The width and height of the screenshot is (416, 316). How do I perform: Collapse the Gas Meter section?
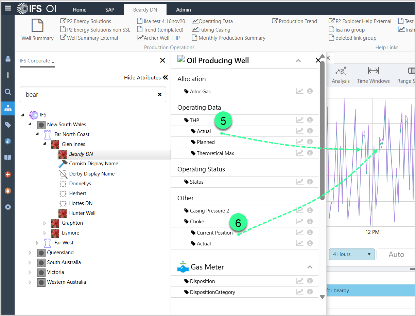[x=310, y=267]
